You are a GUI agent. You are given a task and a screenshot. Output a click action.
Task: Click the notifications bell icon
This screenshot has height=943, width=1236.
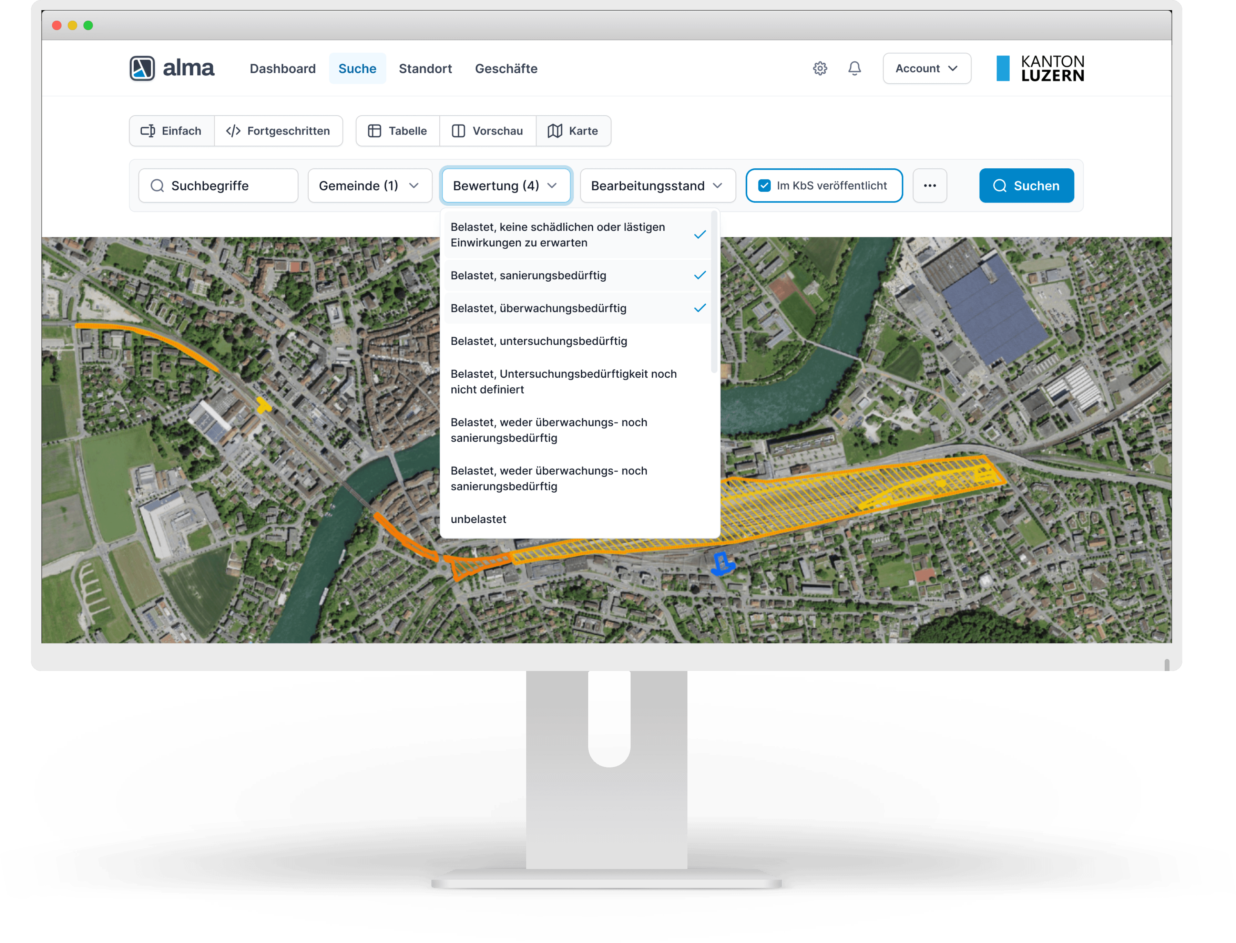pyautogui.click(x=854, y=69)
